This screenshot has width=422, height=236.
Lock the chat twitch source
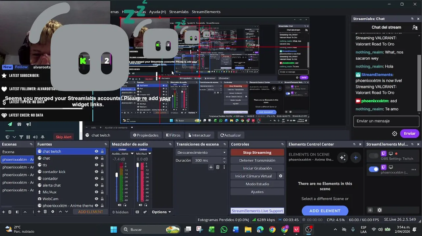tap(102, 151)
